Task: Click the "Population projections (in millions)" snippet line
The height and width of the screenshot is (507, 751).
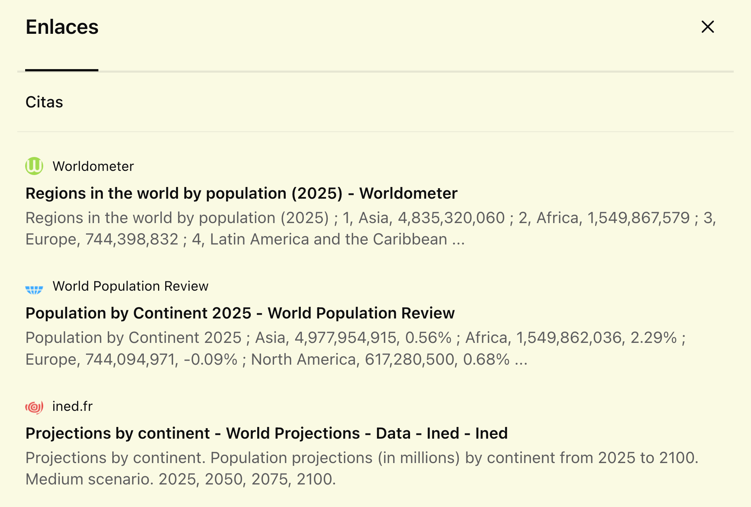Action: coord(362,458)
